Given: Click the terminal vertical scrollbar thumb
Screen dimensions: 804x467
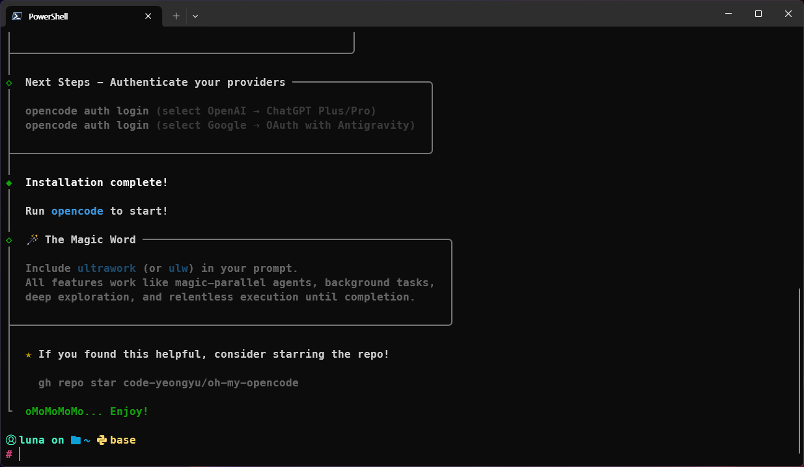Looking at the screenshot, I should click(x=799, y=371).
